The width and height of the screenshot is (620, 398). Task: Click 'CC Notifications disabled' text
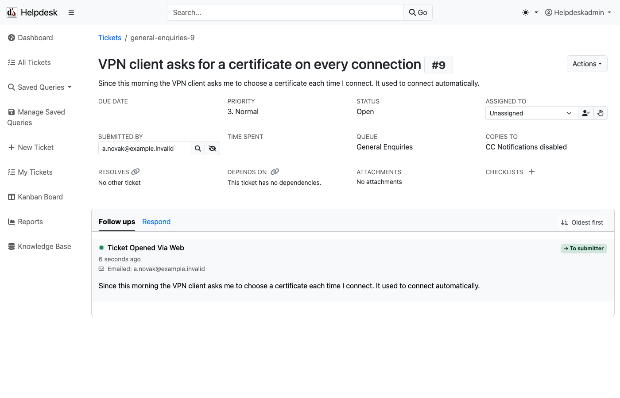click(x=526, y=147)
